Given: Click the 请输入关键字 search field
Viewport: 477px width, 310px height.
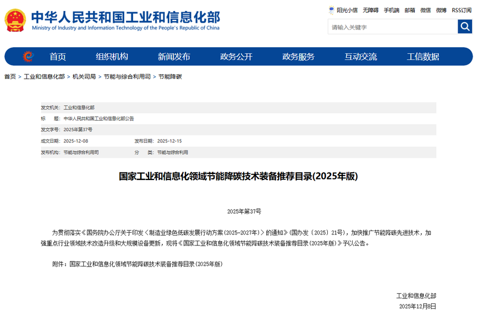Looking at the screenshot, I should pos(393,27).
